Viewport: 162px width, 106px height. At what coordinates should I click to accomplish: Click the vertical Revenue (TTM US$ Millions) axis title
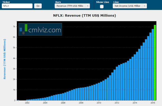click(x=4, y=59)
